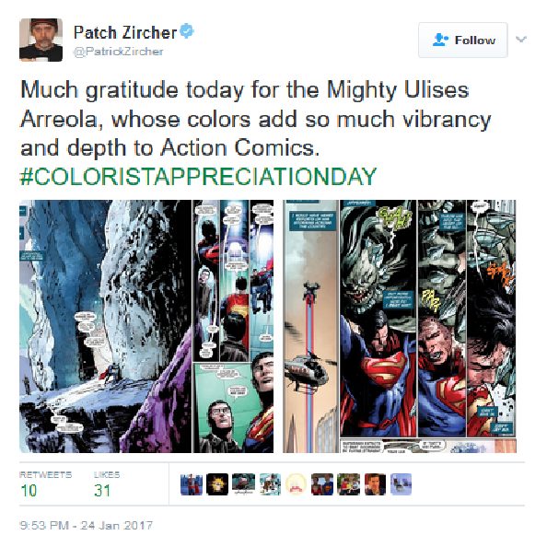Click third liker avatar in the row

tap(243, 484)
